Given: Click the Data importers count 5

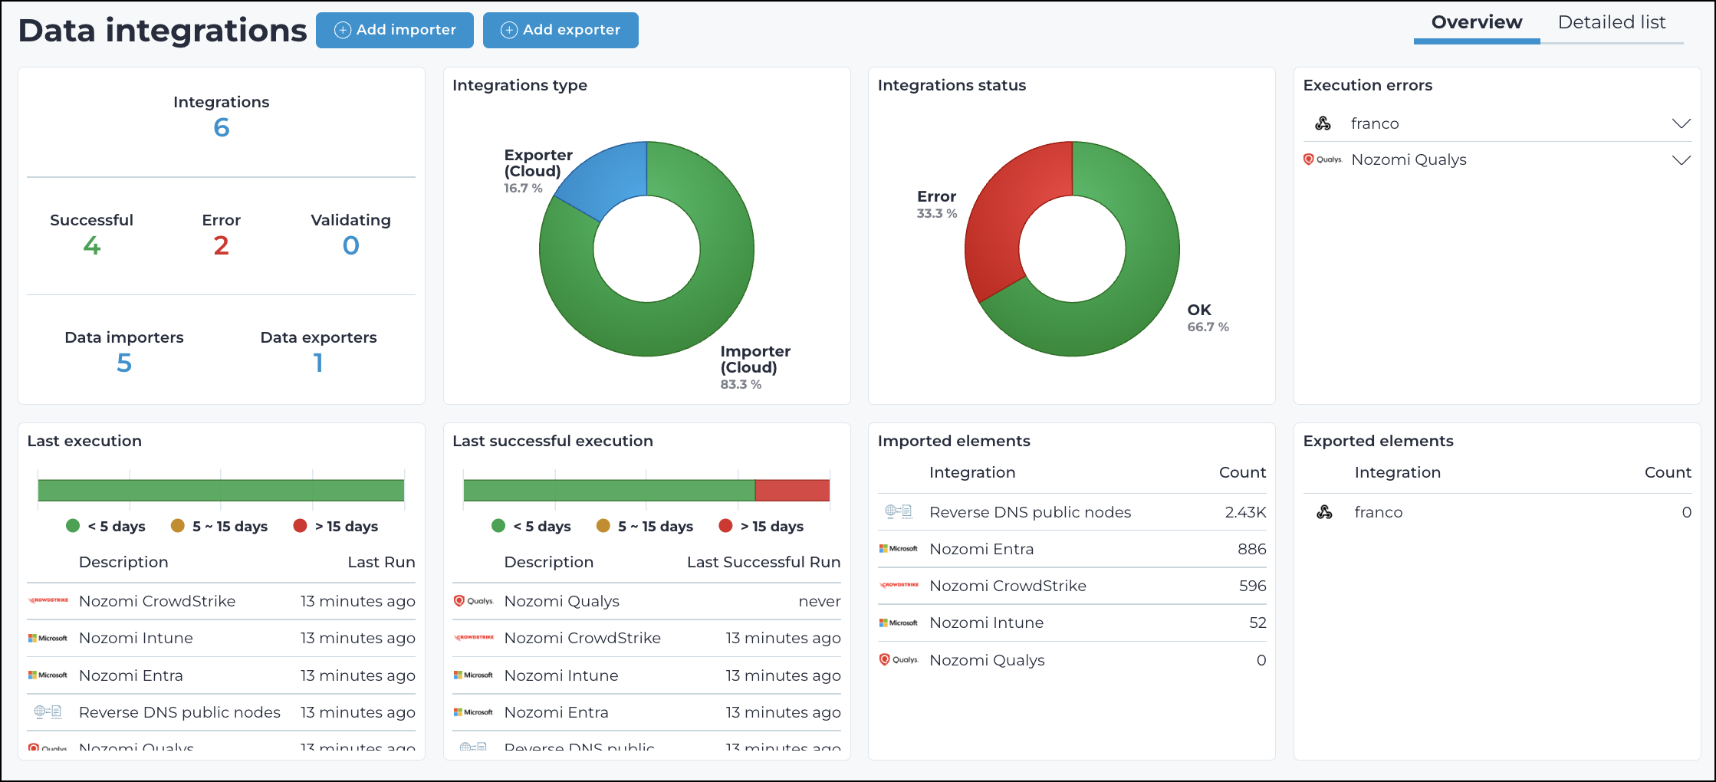Looking at the screenshot, I should (x=124, y=363).
